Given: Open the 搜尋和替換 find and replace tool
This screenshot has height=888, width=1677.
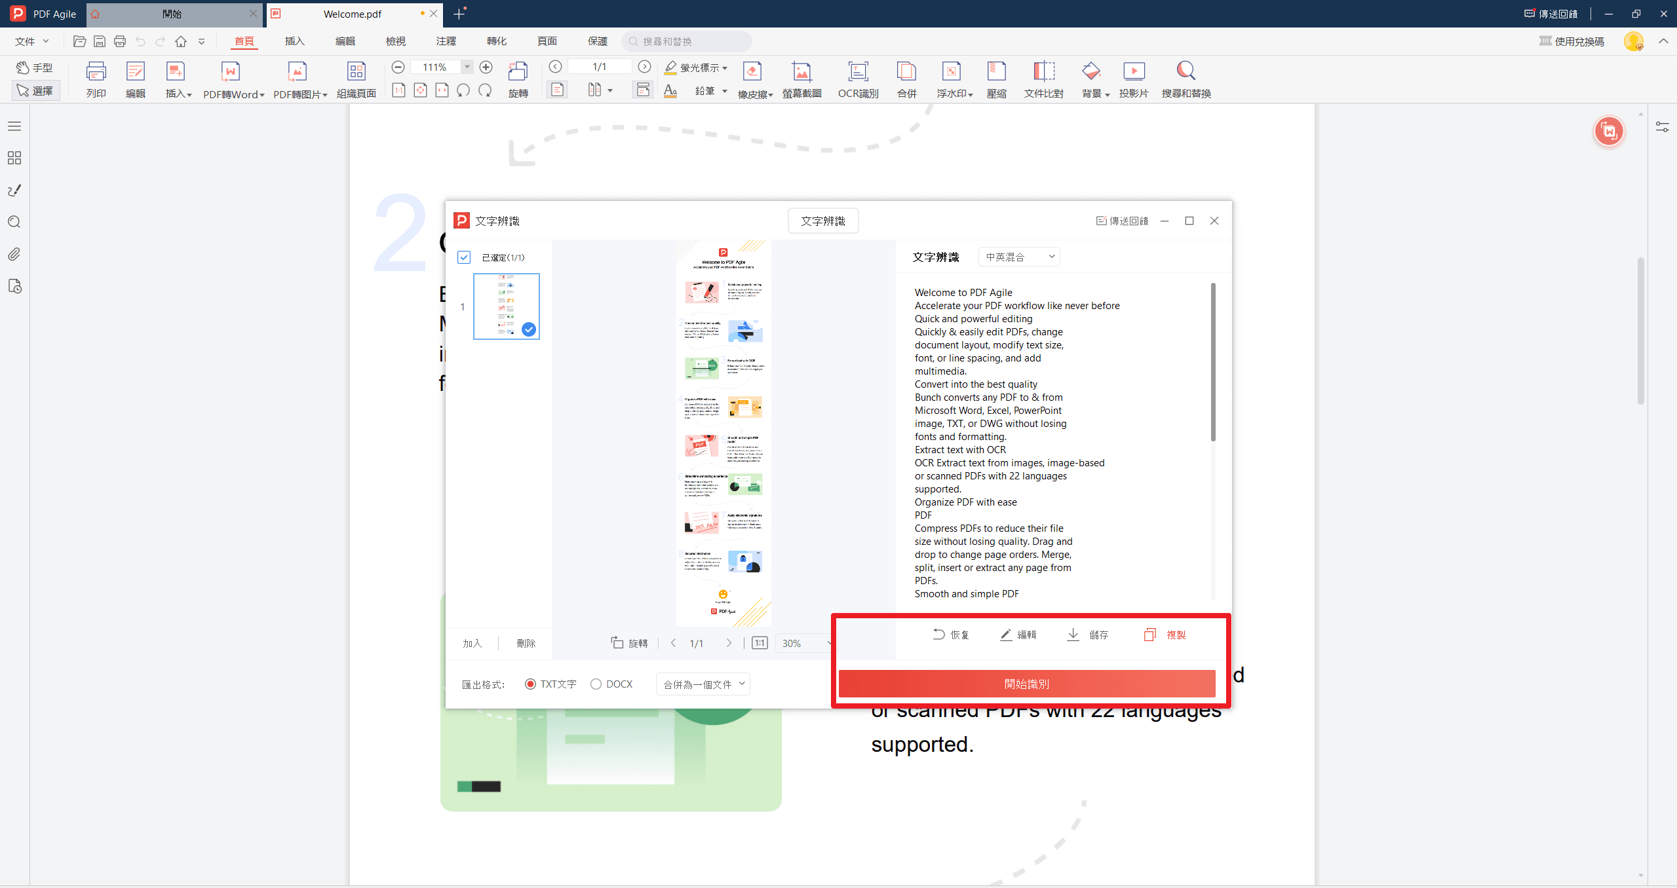Looking at the screenshot, I should click(x=1185, y=79).
